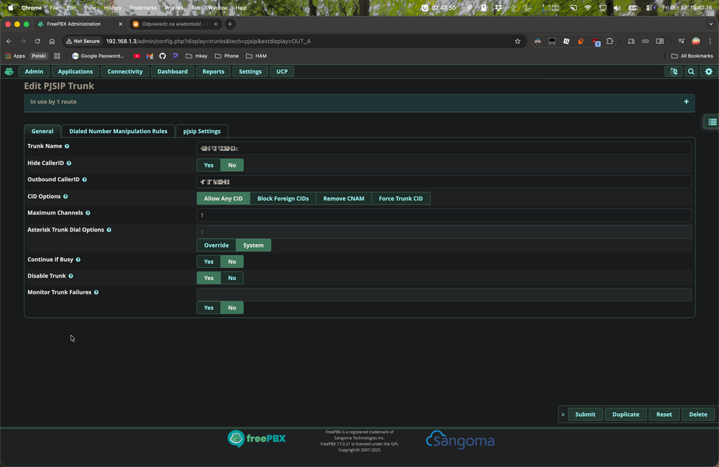Click help icon next to Trunk Name
This screenshot has width=719, height=467.
coord(67,146)
